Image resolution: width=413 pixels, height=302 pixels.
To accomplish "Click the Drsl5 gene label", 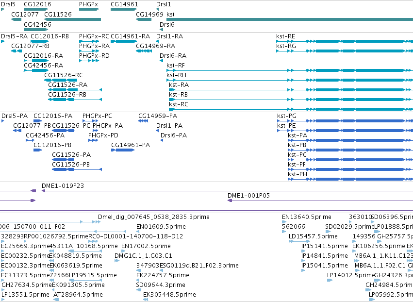I will coord(8,4).
